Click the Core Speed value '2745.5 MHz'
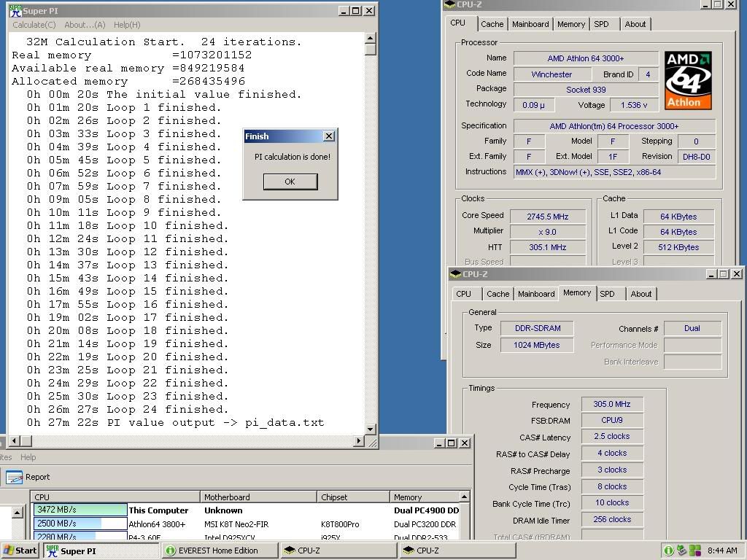Image resolution: width=747 pixels, height=560 pixels. pos(548,217)
